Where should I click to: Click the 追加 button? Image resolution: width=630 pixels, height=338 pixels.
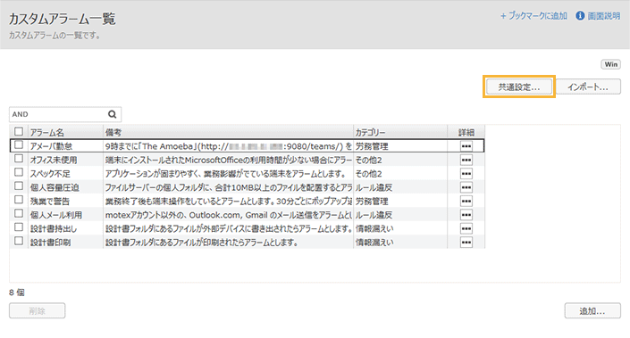(592, 310)
